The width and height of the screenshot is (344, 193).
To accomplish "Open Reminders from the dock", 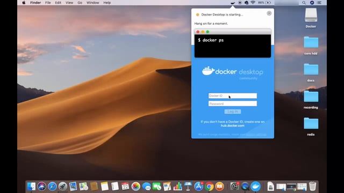I will (114, 187).
